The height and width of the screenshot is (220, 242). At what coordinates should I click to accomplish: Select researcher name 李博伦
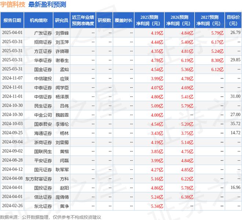62,124
